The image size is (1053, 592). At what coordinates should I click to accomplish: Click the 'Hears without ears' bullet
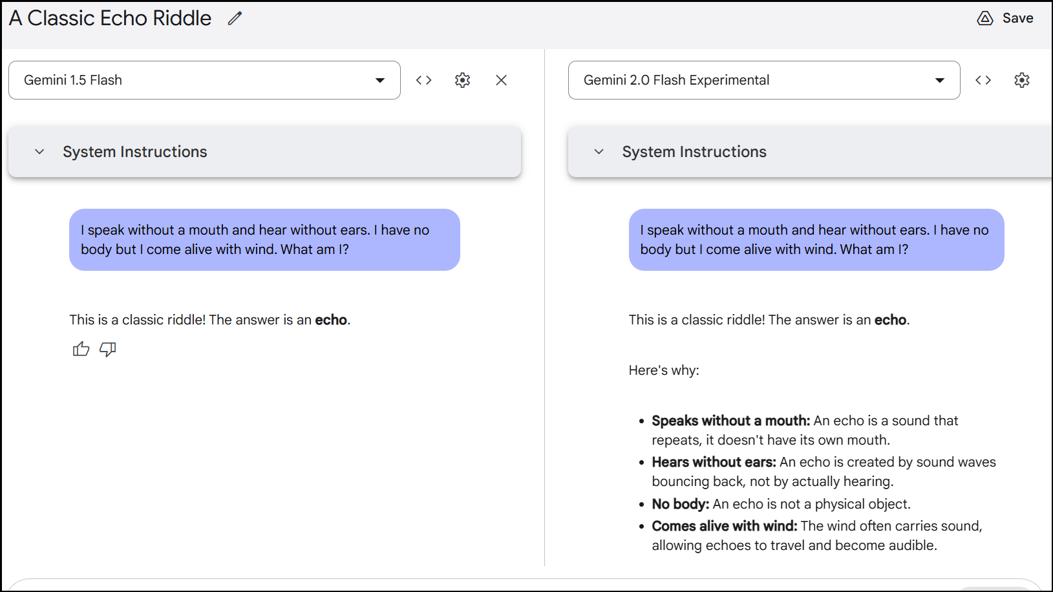click(824, 472)
